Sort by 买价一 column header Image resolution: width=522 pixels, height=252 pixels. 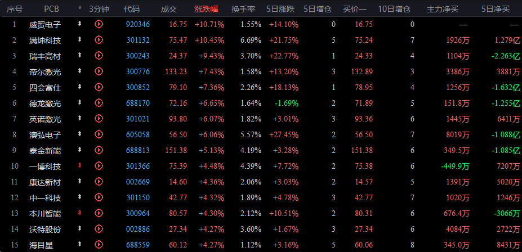(x=355, y=10)
